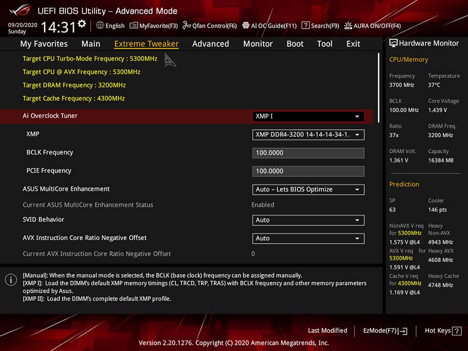The image size is (468, 351).
Task: Select ASUS MultiCore Enhancement label
Action: click(66, 189)
